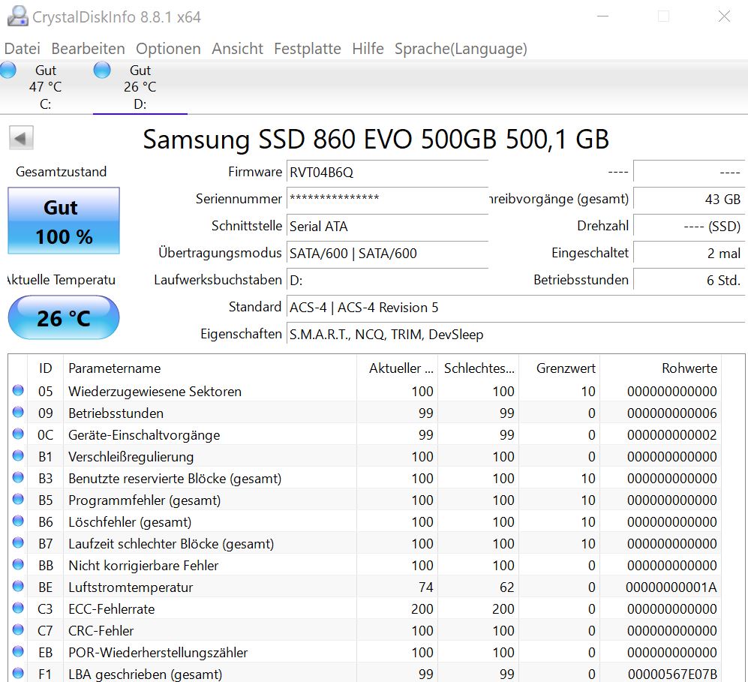Click status orb of row EB POR-Wiederherstellungszähler

coord(18,651)
